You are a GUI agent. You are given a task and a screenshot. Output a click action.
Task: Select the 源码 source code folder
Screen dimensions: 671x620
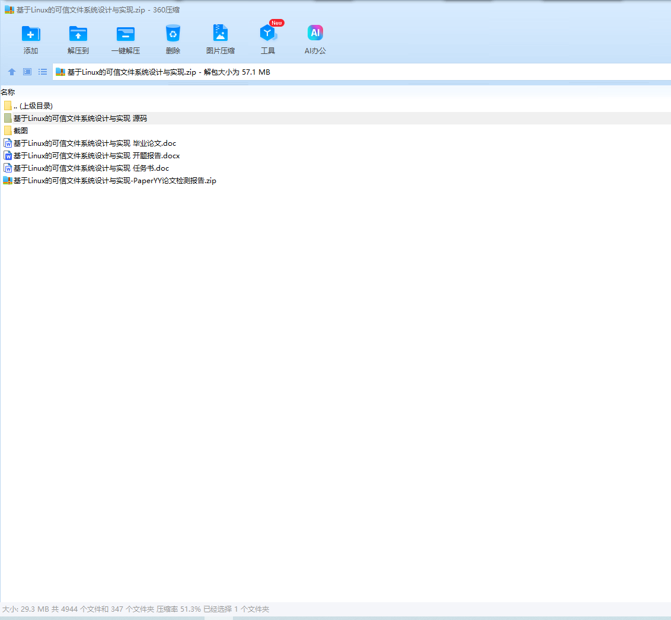pyautogui.click(x=335, y=118)
